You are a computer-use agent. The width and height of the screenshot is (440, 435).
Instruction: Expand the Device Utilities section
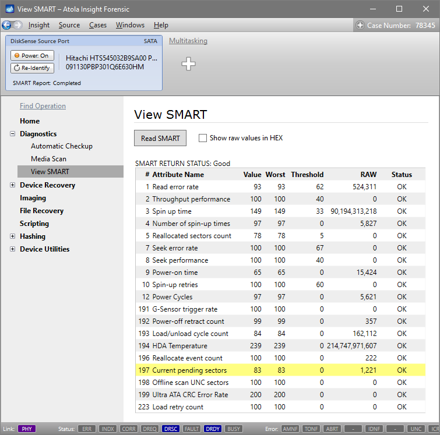pos(13,249)
